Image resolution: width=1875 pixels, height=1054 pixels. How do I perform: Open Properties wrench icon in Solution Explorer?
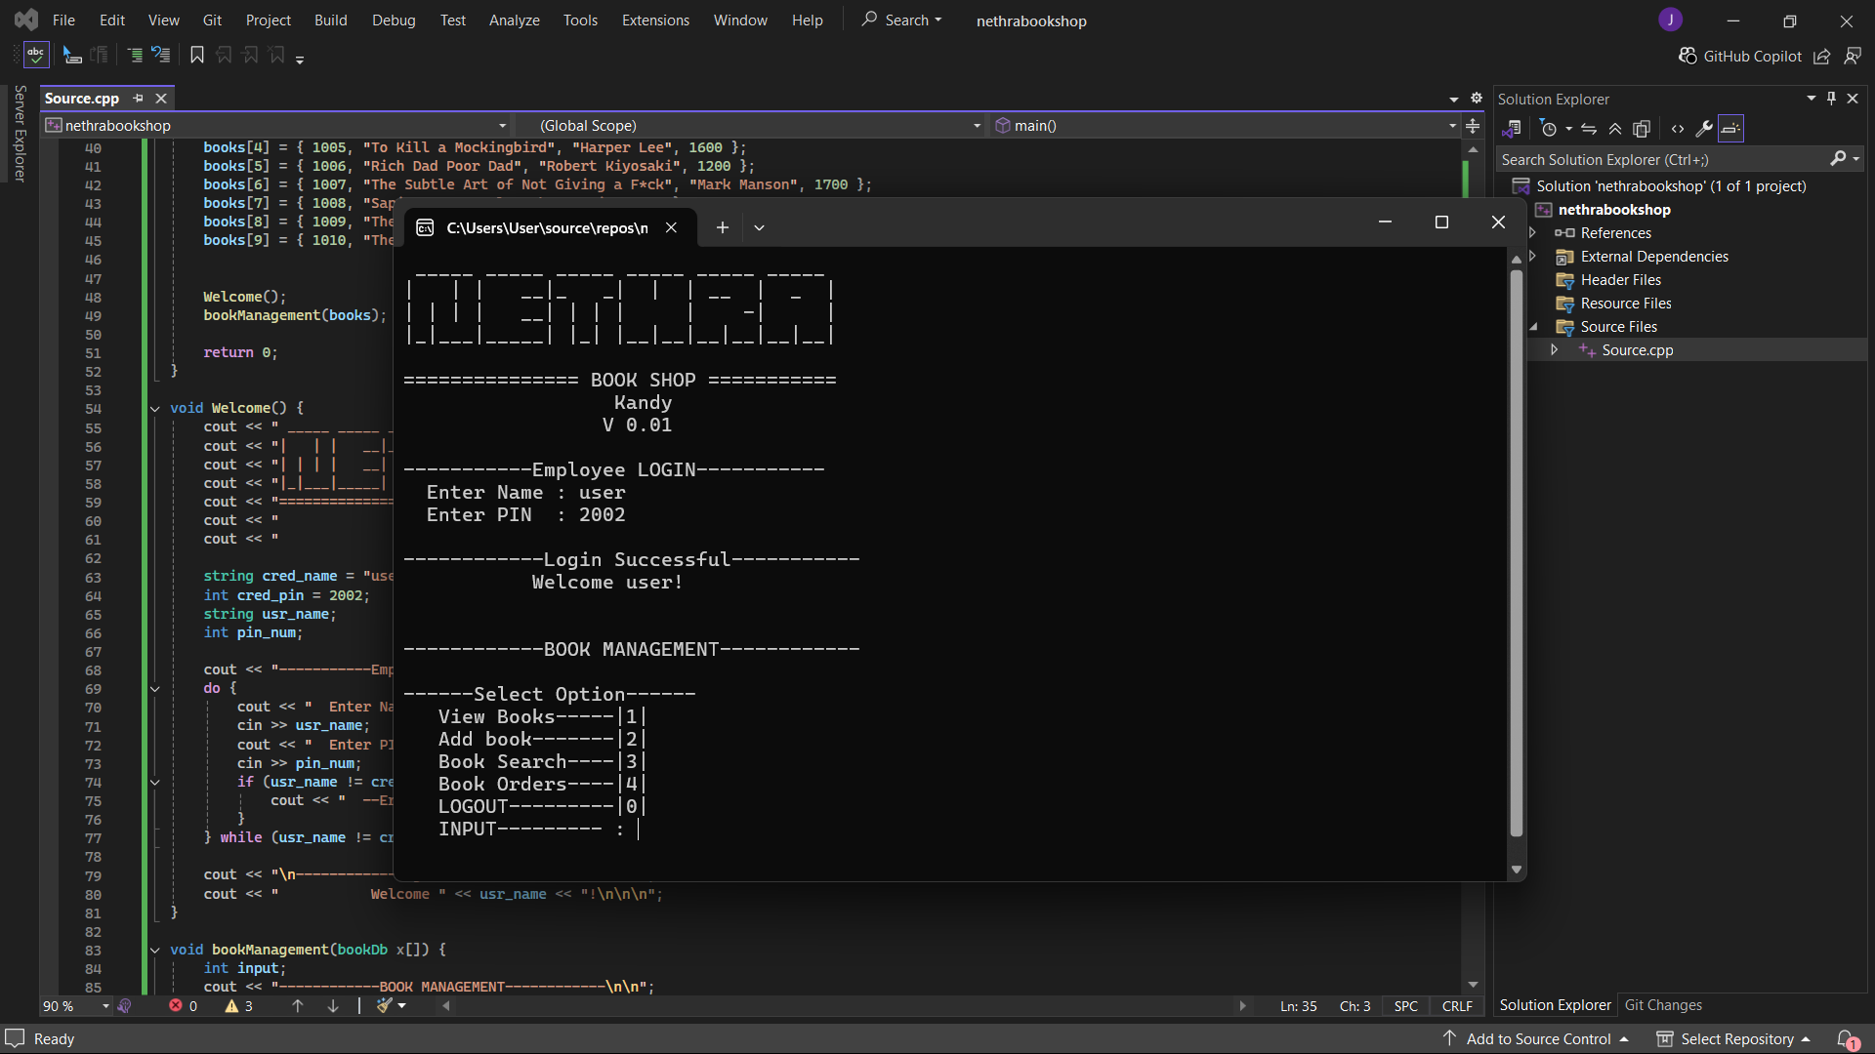pyautogui.click(x=1704, y=129)
